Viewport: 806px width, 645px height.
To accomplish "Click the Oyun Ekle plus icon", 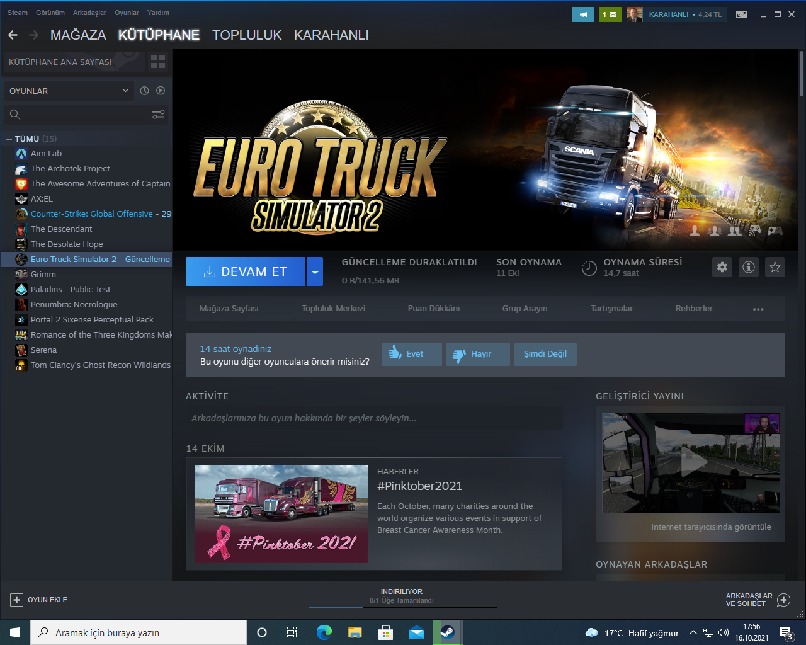I will (17, 600).
